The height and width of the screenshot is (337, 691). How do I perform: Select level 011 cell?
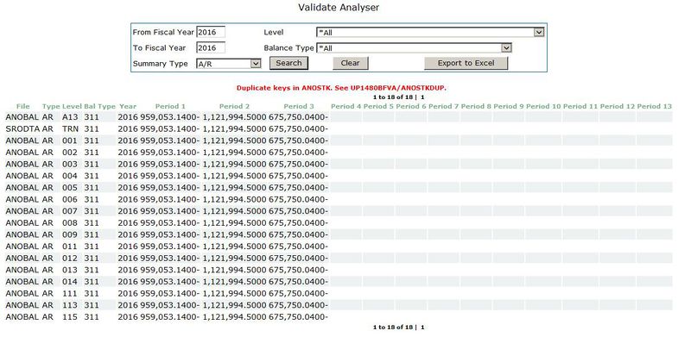pos(70,246)
